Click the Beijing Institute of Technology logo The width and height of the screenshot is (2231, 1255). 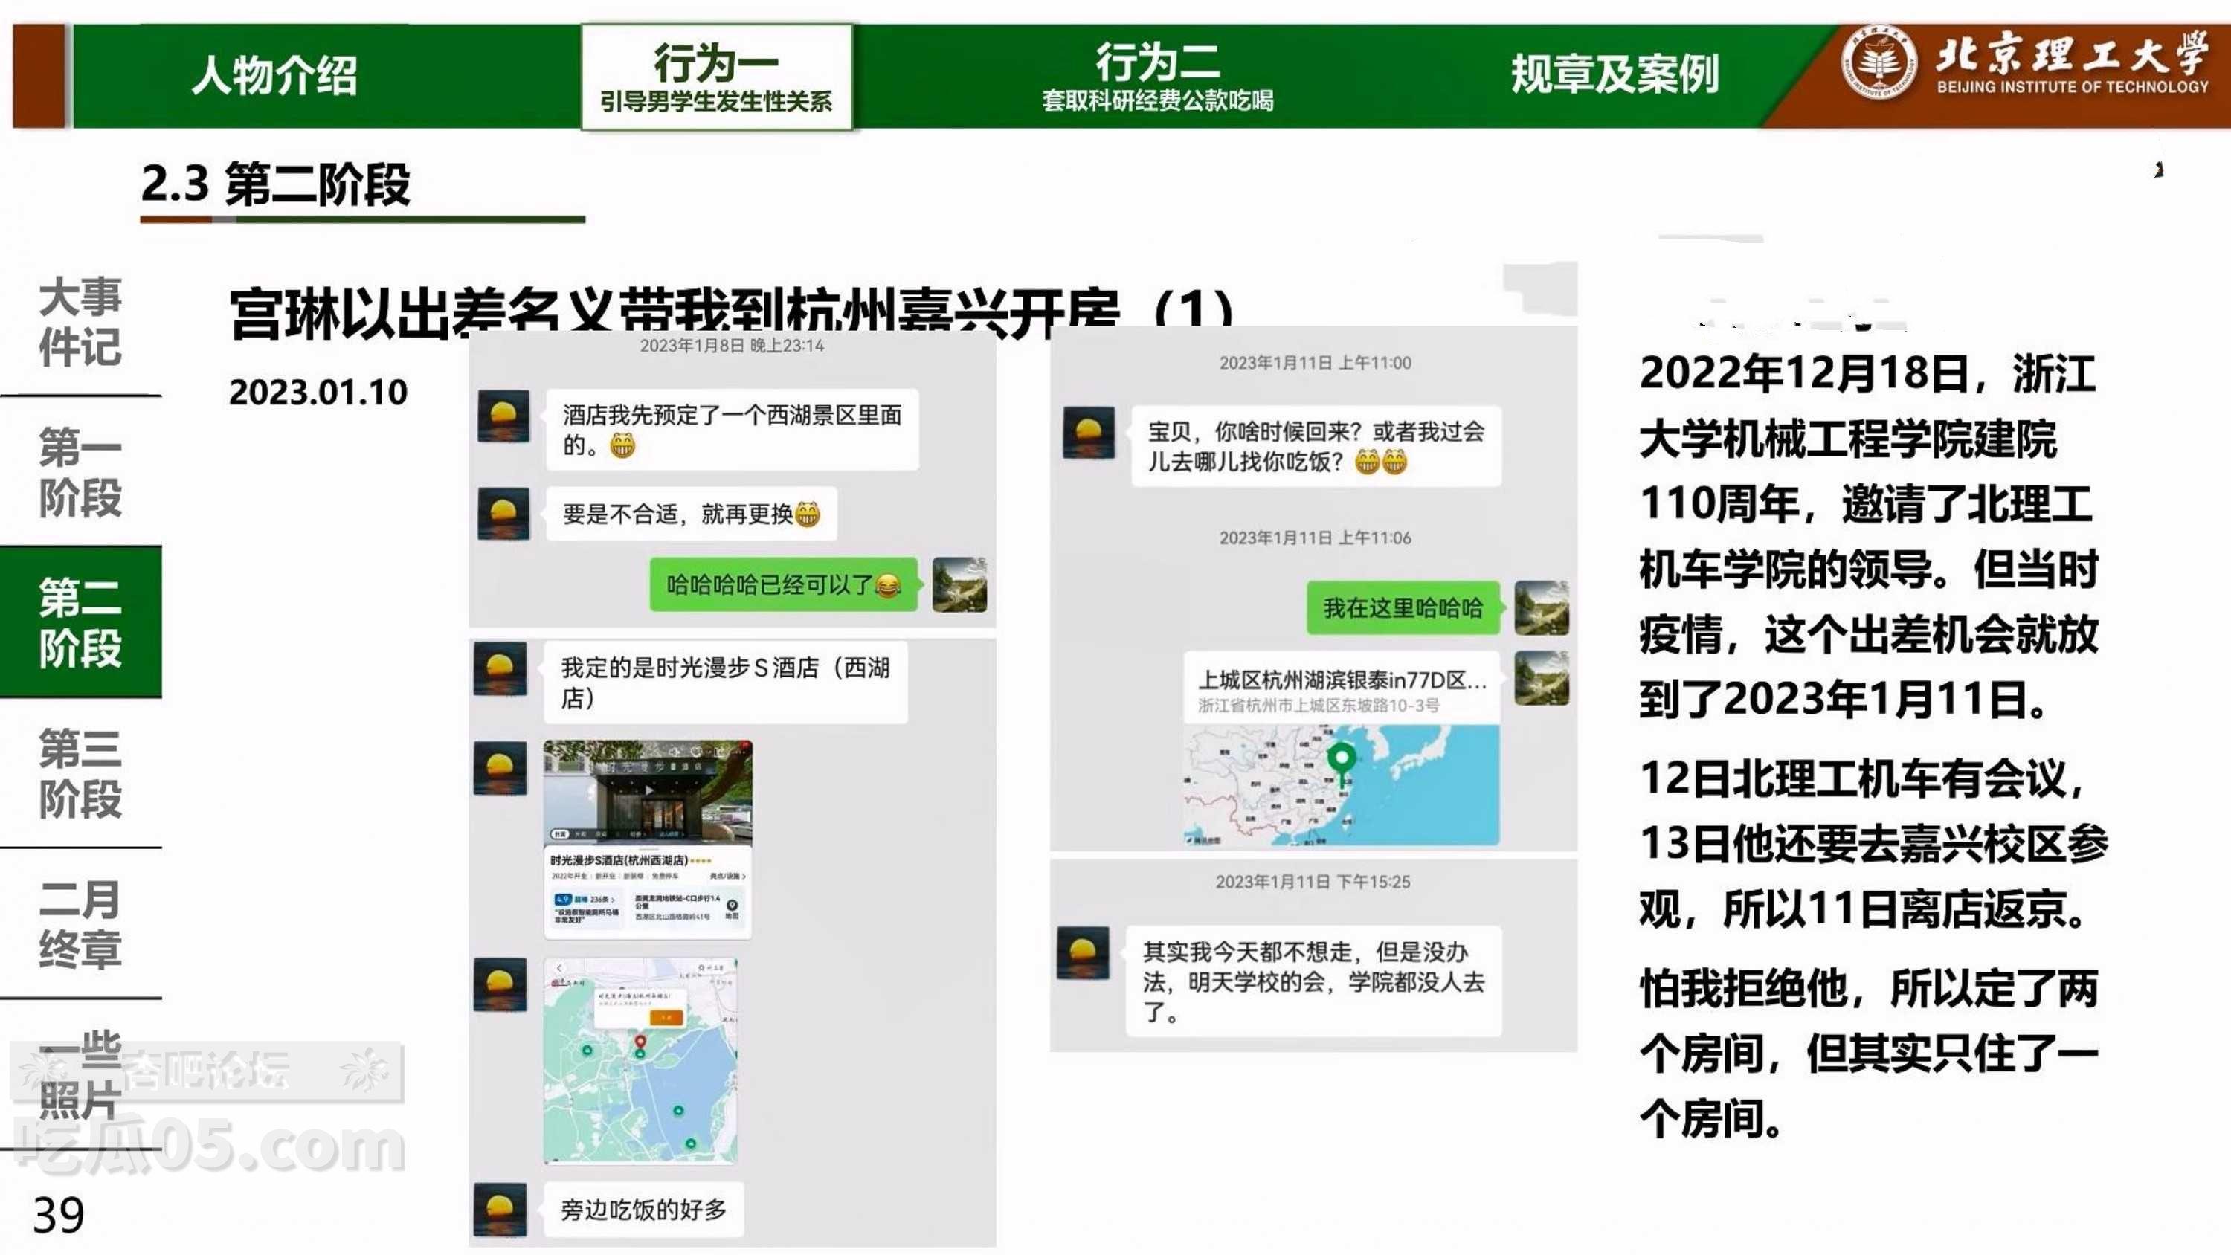1877,62
